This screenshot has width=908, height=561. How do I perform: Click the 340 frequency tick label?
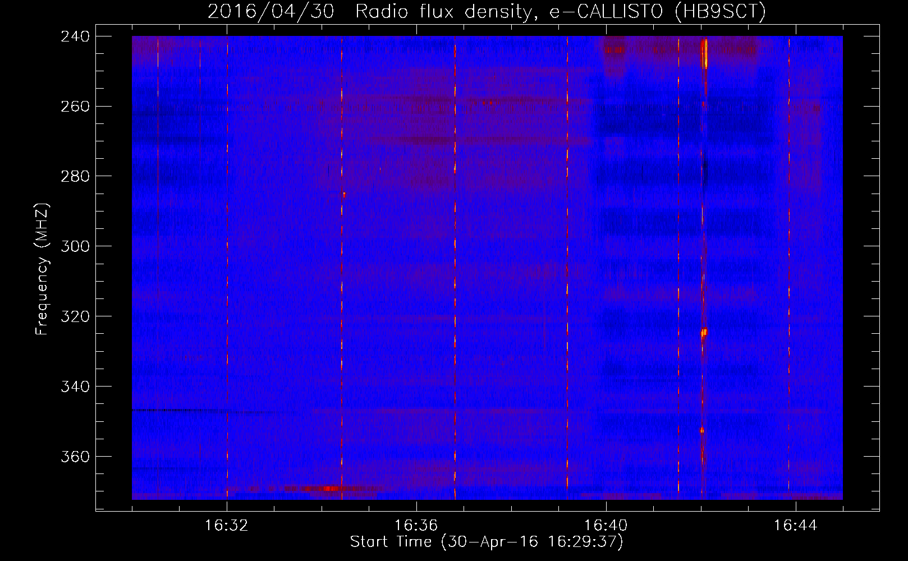[75, 387]
